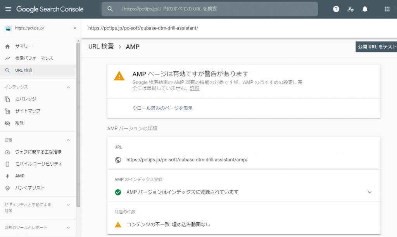Click the sitemap icon beside サイトマップ
This screenshot has height=237, width=397.
click(8, 111)
